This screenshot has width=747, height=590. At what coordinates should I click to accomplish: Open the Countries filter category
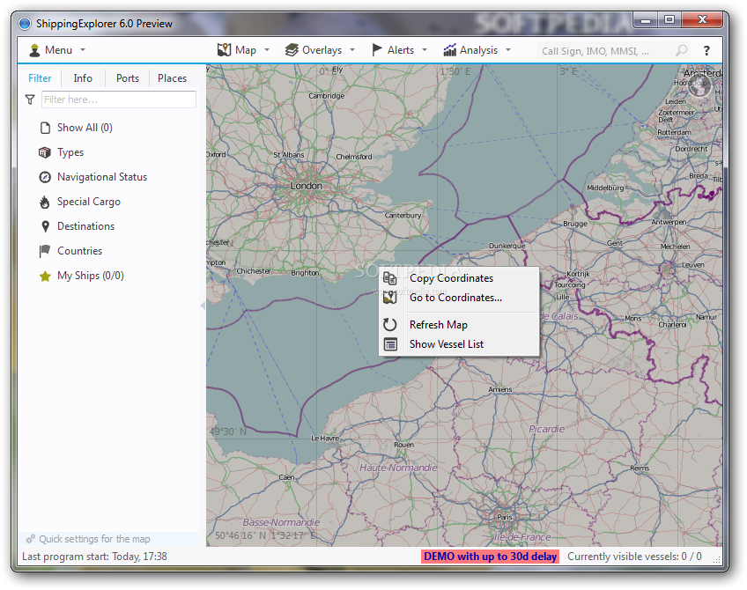pyautogui.click(x=79, y=251)
